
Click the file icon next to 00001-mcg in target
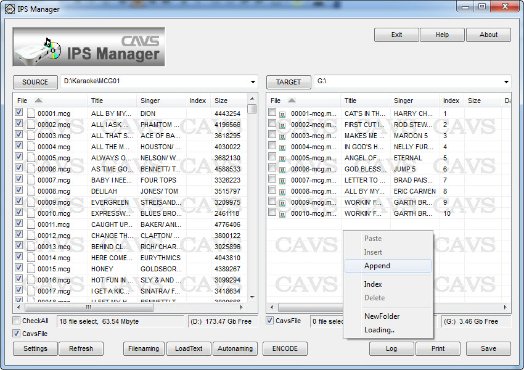[283, 114]
